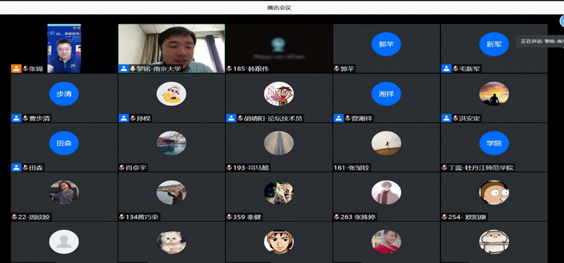The image size is (564, 263).
Task: Select the active speaker video of 黎铭
Action: 172,48
